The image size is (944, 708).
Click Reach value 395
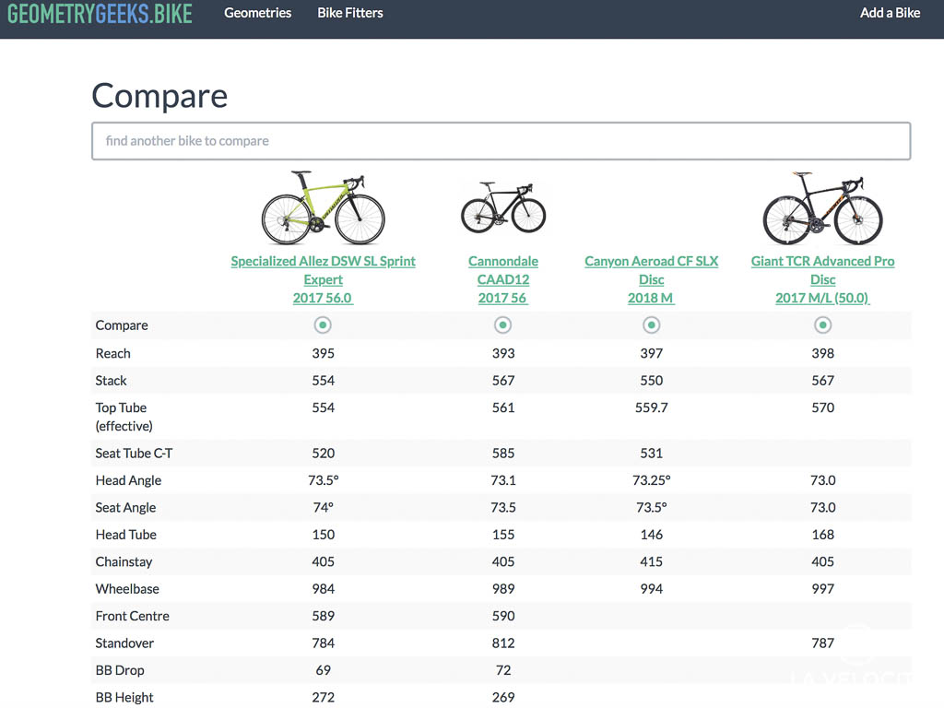pyautogui.click(x=324, y=353)
